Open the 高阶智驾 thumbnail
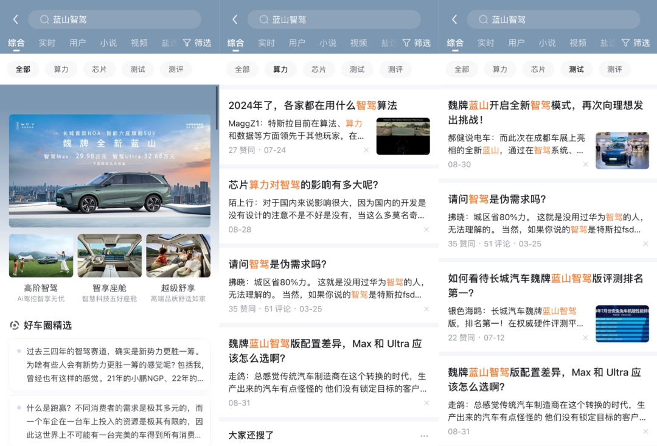The width and height of the screenshot is (657, 446). [x=41, y=256]
